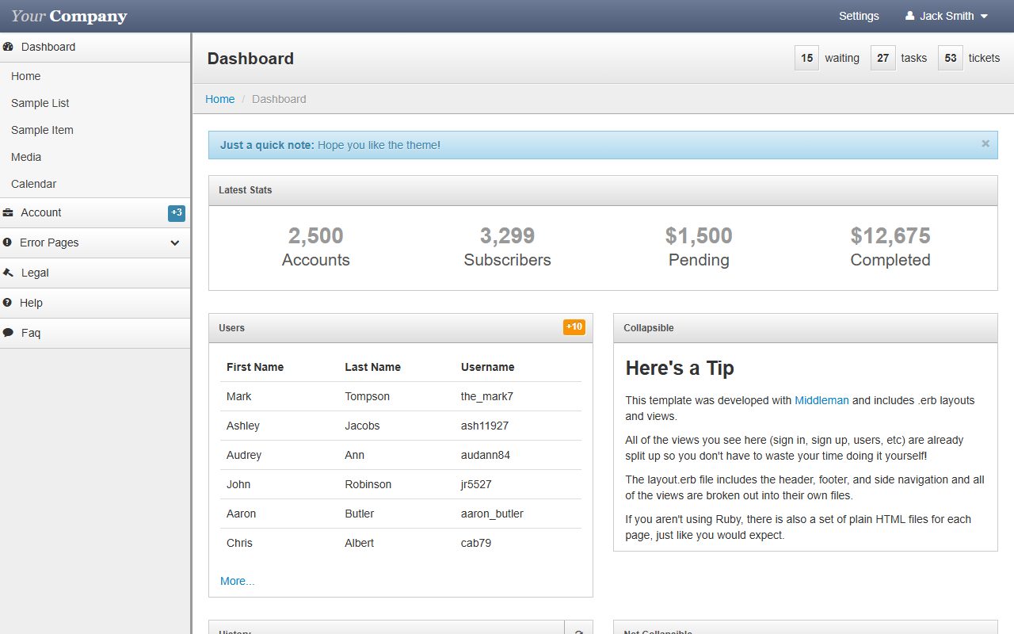Click the dashboard gauge icon in the sidebar

(8, 47)
